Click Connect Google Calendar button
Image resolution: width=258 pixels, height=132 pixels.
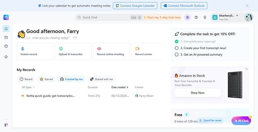tap(135, 6)
